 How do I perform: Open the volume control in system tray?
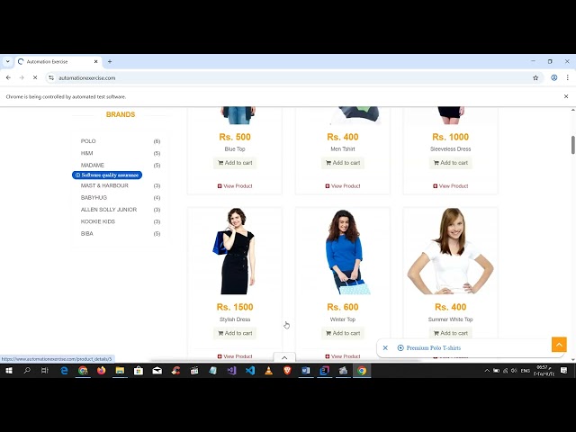[x=514, y=371]
